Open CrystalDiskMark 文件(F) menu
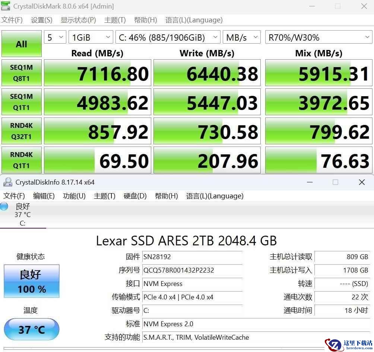The height and width of the screenshot is (352, 374). point(12,20)
